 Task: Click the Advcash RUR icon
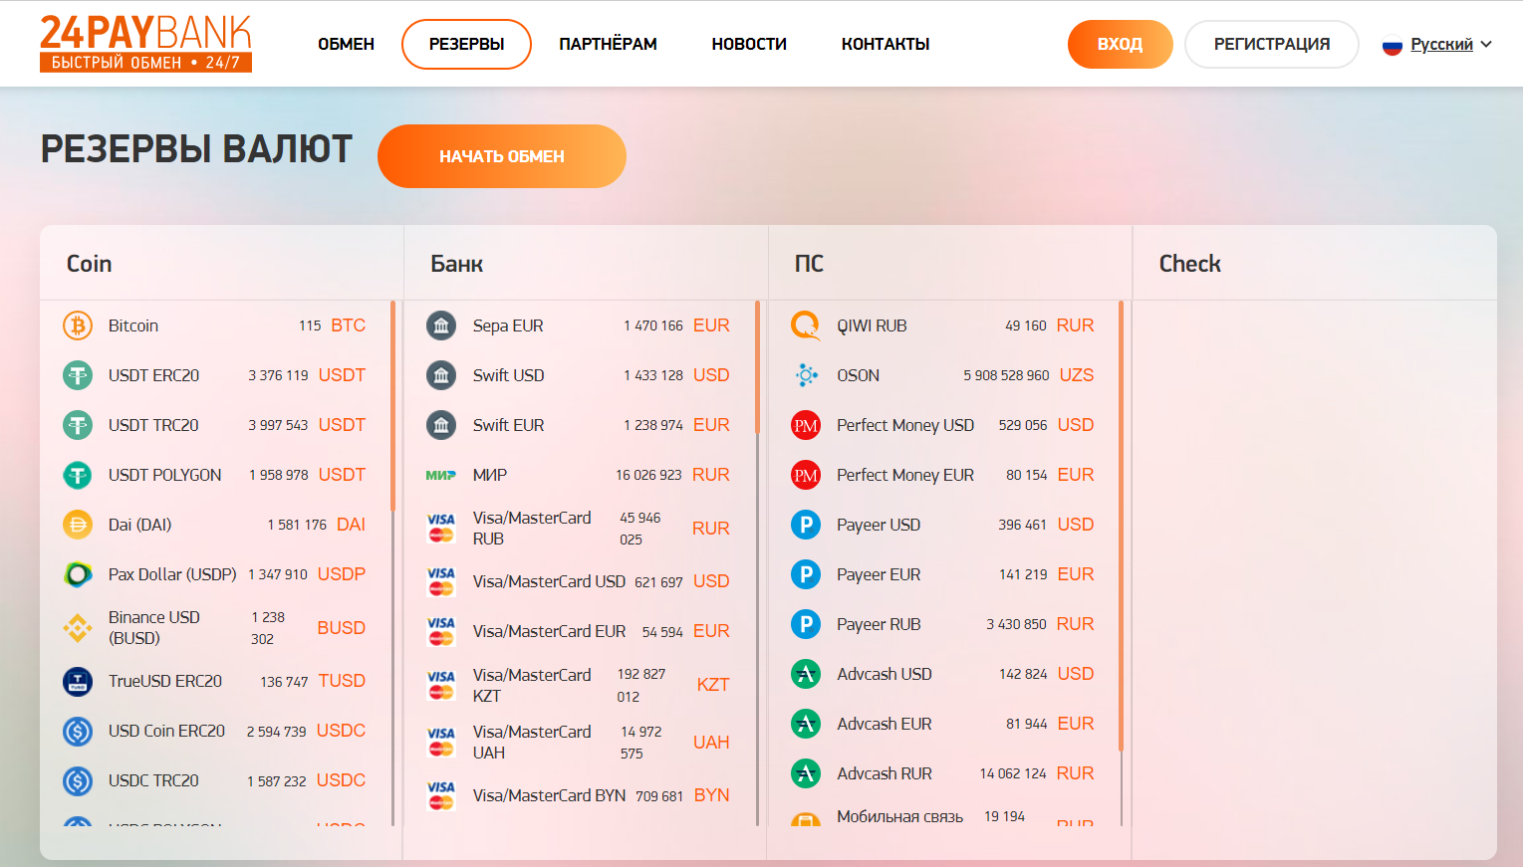[x=806, y=773]
